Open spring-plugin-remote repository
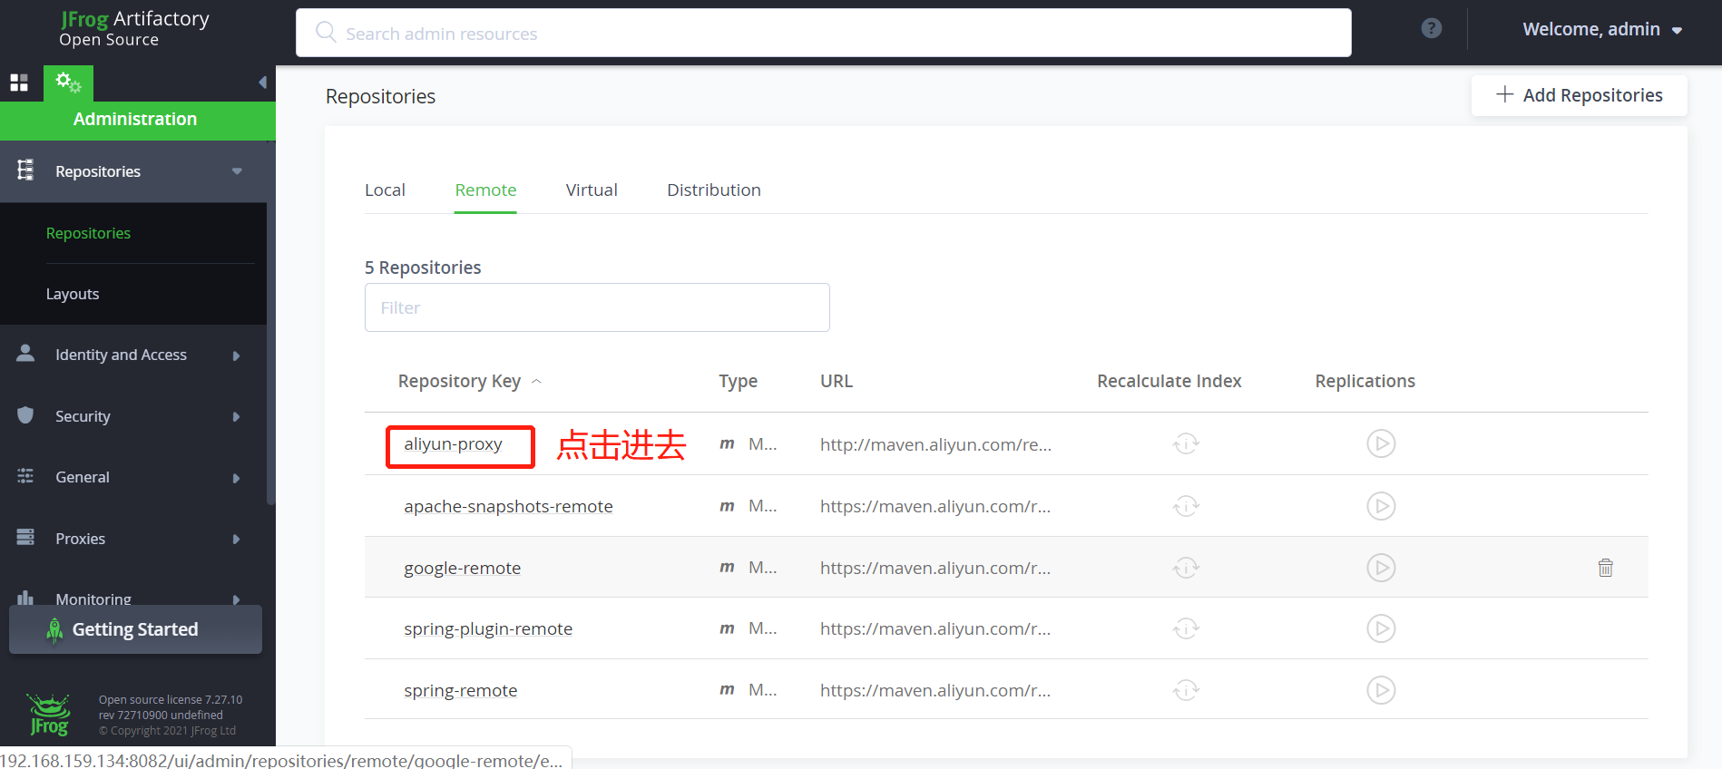 pyautogui.click(x=488, y=628)
